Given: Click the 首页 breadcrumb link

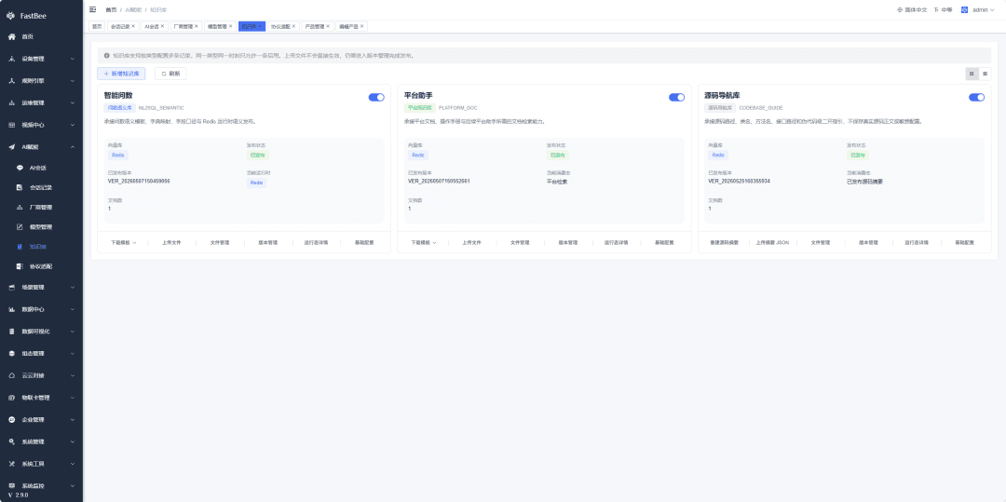Looking at the screenshot, I should tap(111, 10).
